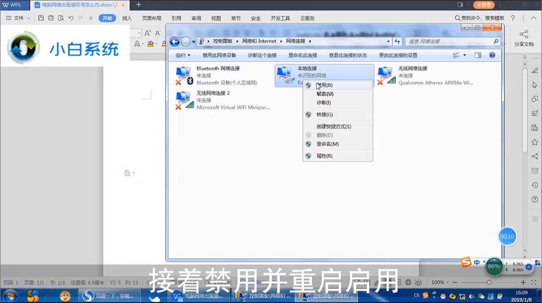
Task: Click the text highlight pen icon
Action: (x=150, y=44)
